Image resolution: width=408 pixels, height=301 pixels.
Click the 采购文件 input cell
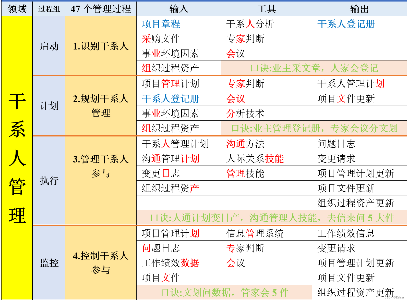179,39
